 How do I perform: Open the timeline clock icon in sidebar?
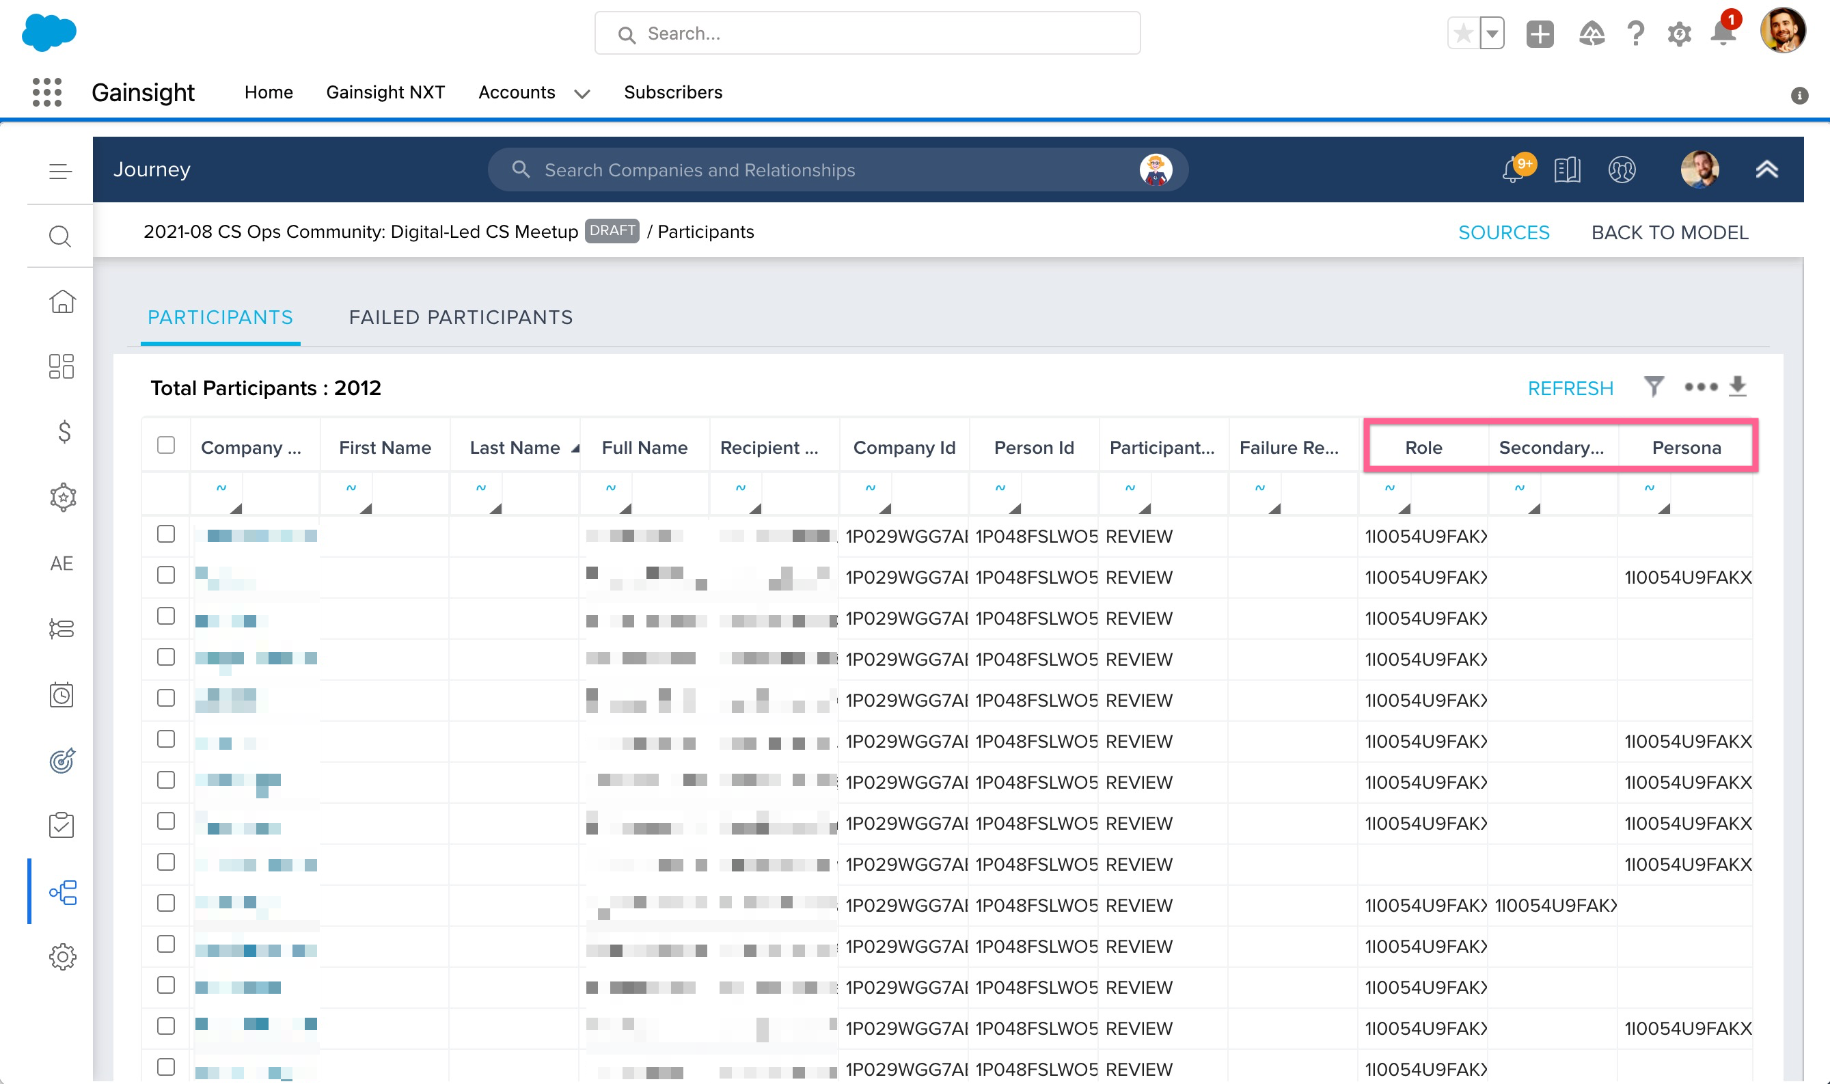pos(62,694)
